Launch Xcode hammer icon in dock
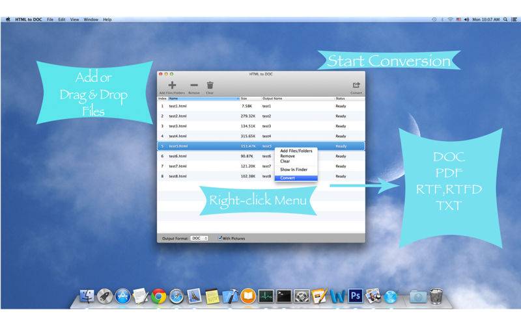521x325 pixels. click(230, 296)
